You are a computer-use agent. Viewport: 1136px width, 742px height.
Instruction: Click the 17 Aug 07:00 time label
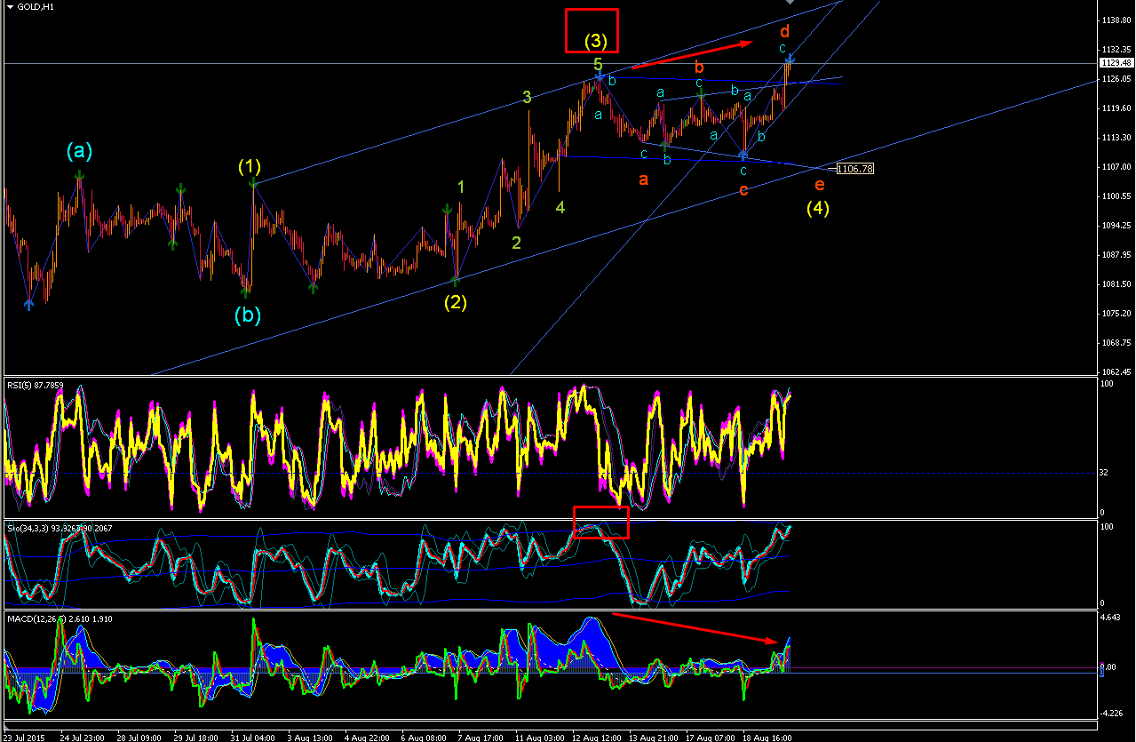(711, 737)
